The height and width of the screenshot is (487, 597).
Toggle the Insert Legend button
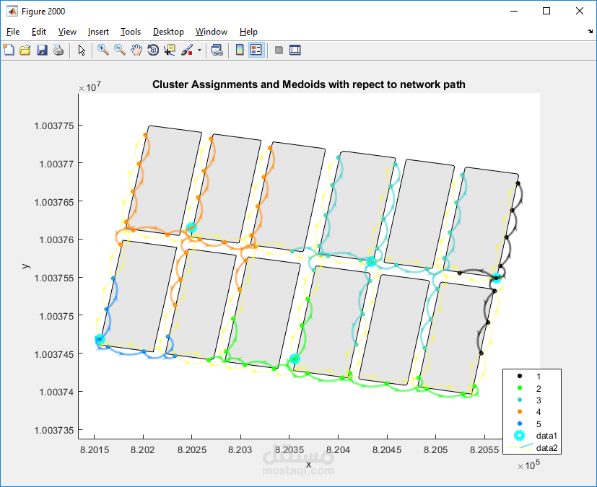pyautogui.click(x=256, y=50)
